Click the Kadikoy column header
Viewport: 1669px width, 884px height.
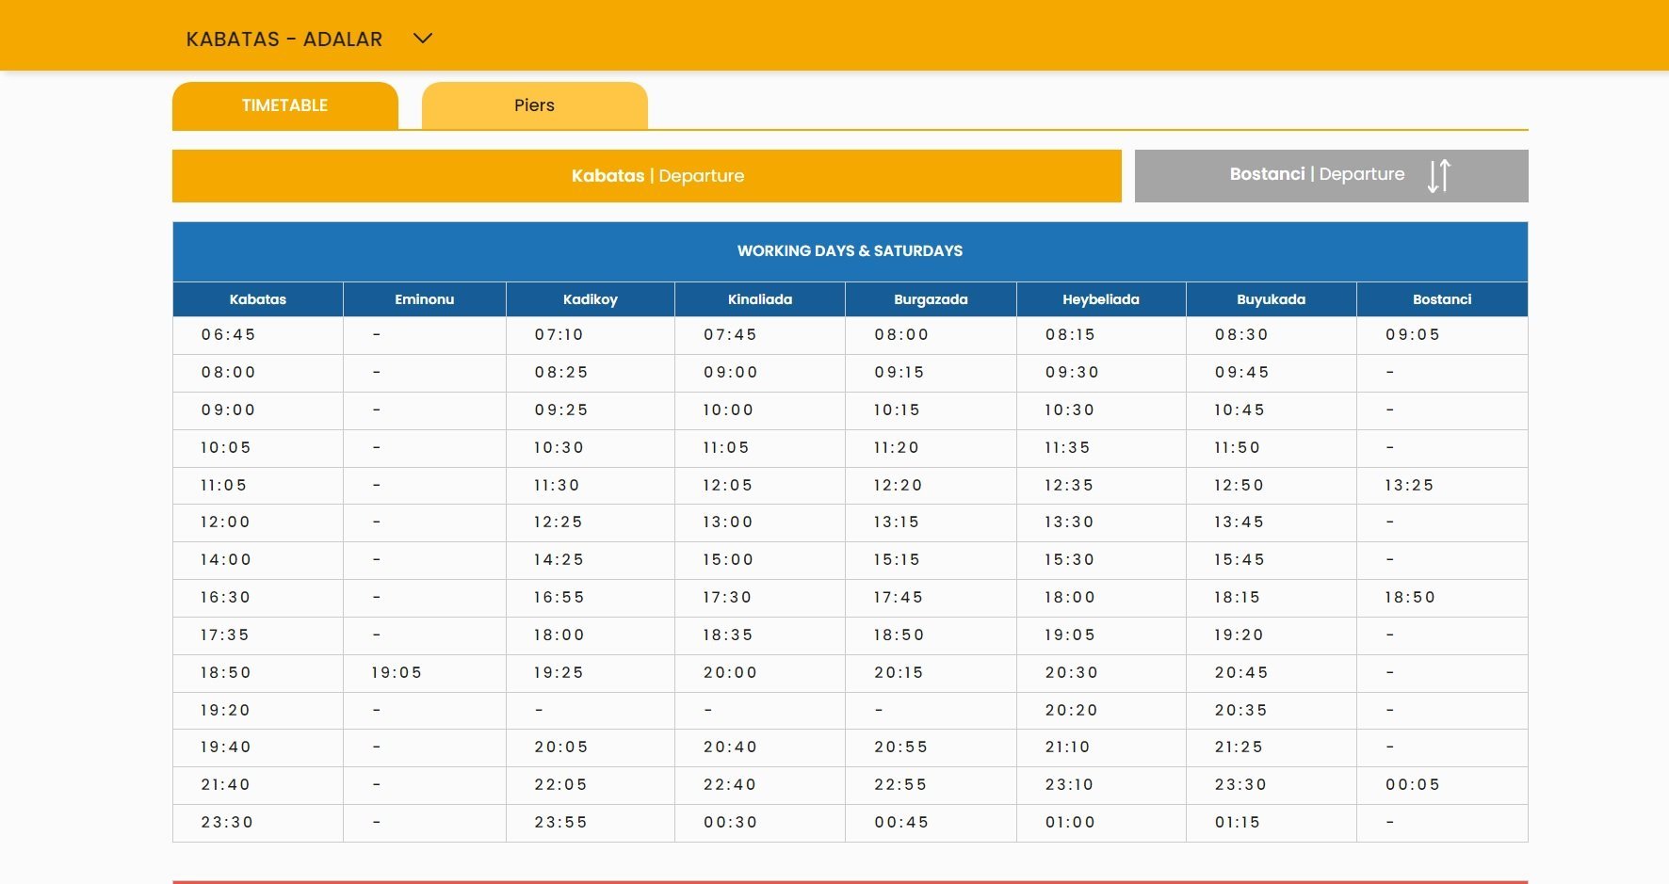pos(590,299)
